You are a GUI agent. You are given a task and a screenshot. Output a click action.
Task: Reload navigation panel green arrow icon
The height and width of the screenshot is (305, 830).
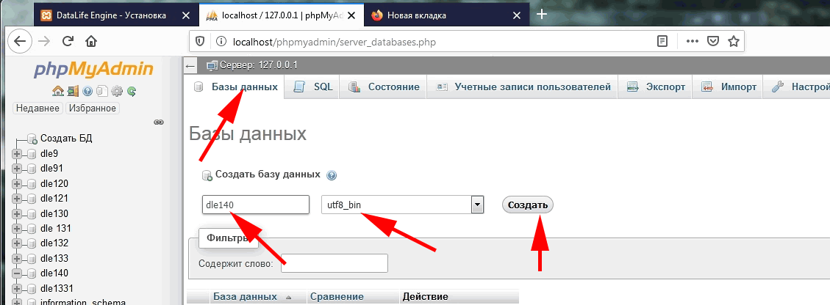[x=132, y=92]
